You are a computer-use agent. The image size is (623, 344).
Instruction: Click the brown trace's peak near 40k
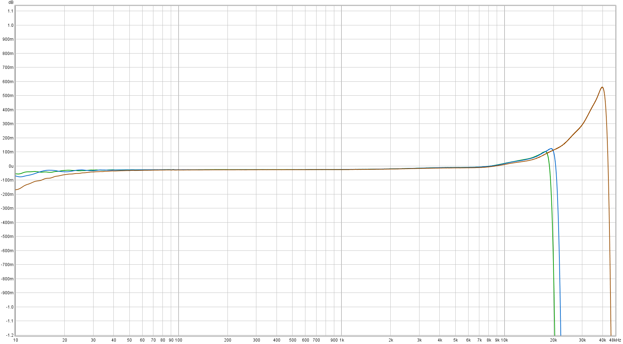(x=602, y=87)
